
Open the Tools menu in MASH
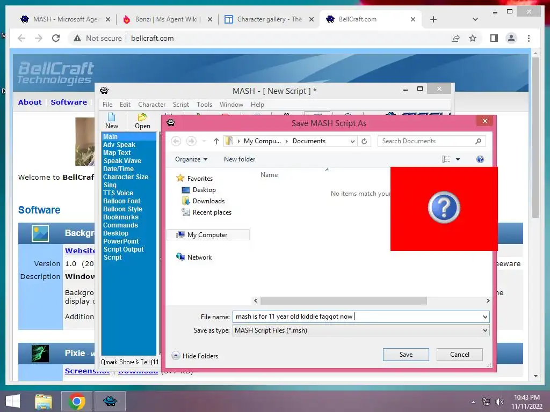tap(204, 105)
